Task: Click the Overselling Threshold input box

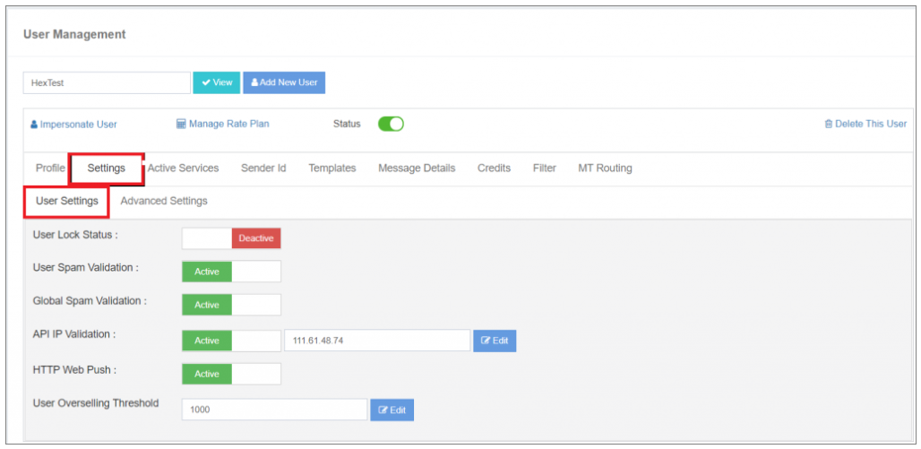Action: pyautogui.click(x=274, y=410)
